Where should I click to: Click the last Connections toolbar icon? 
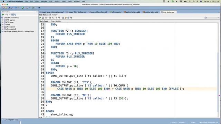tap(15, 14)
